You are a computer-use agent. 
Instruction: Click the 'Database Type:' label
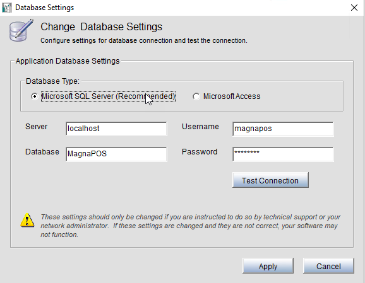(x=52, y=81)
